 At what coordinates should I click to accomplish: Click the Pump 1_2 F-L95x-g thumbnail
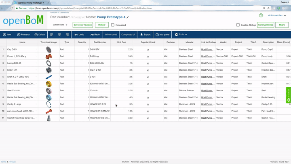[49, 56]
